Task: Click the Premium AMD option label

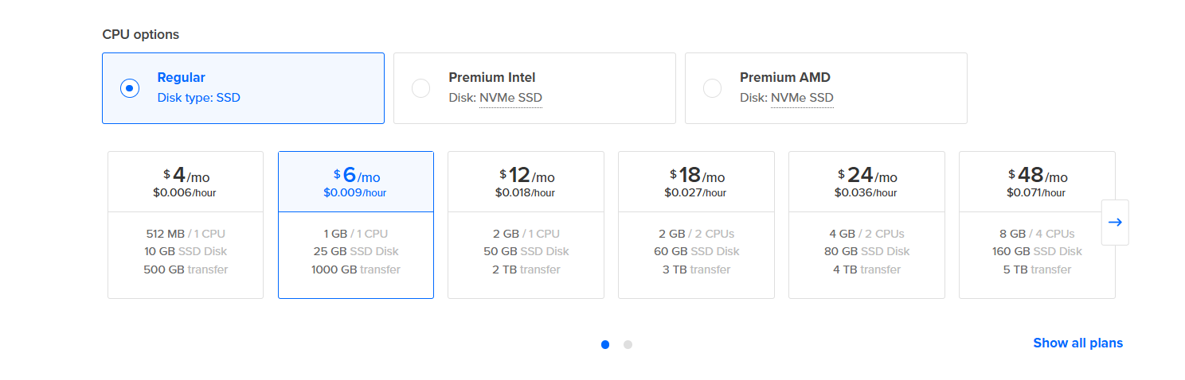Action: click(x=784, y=77)
